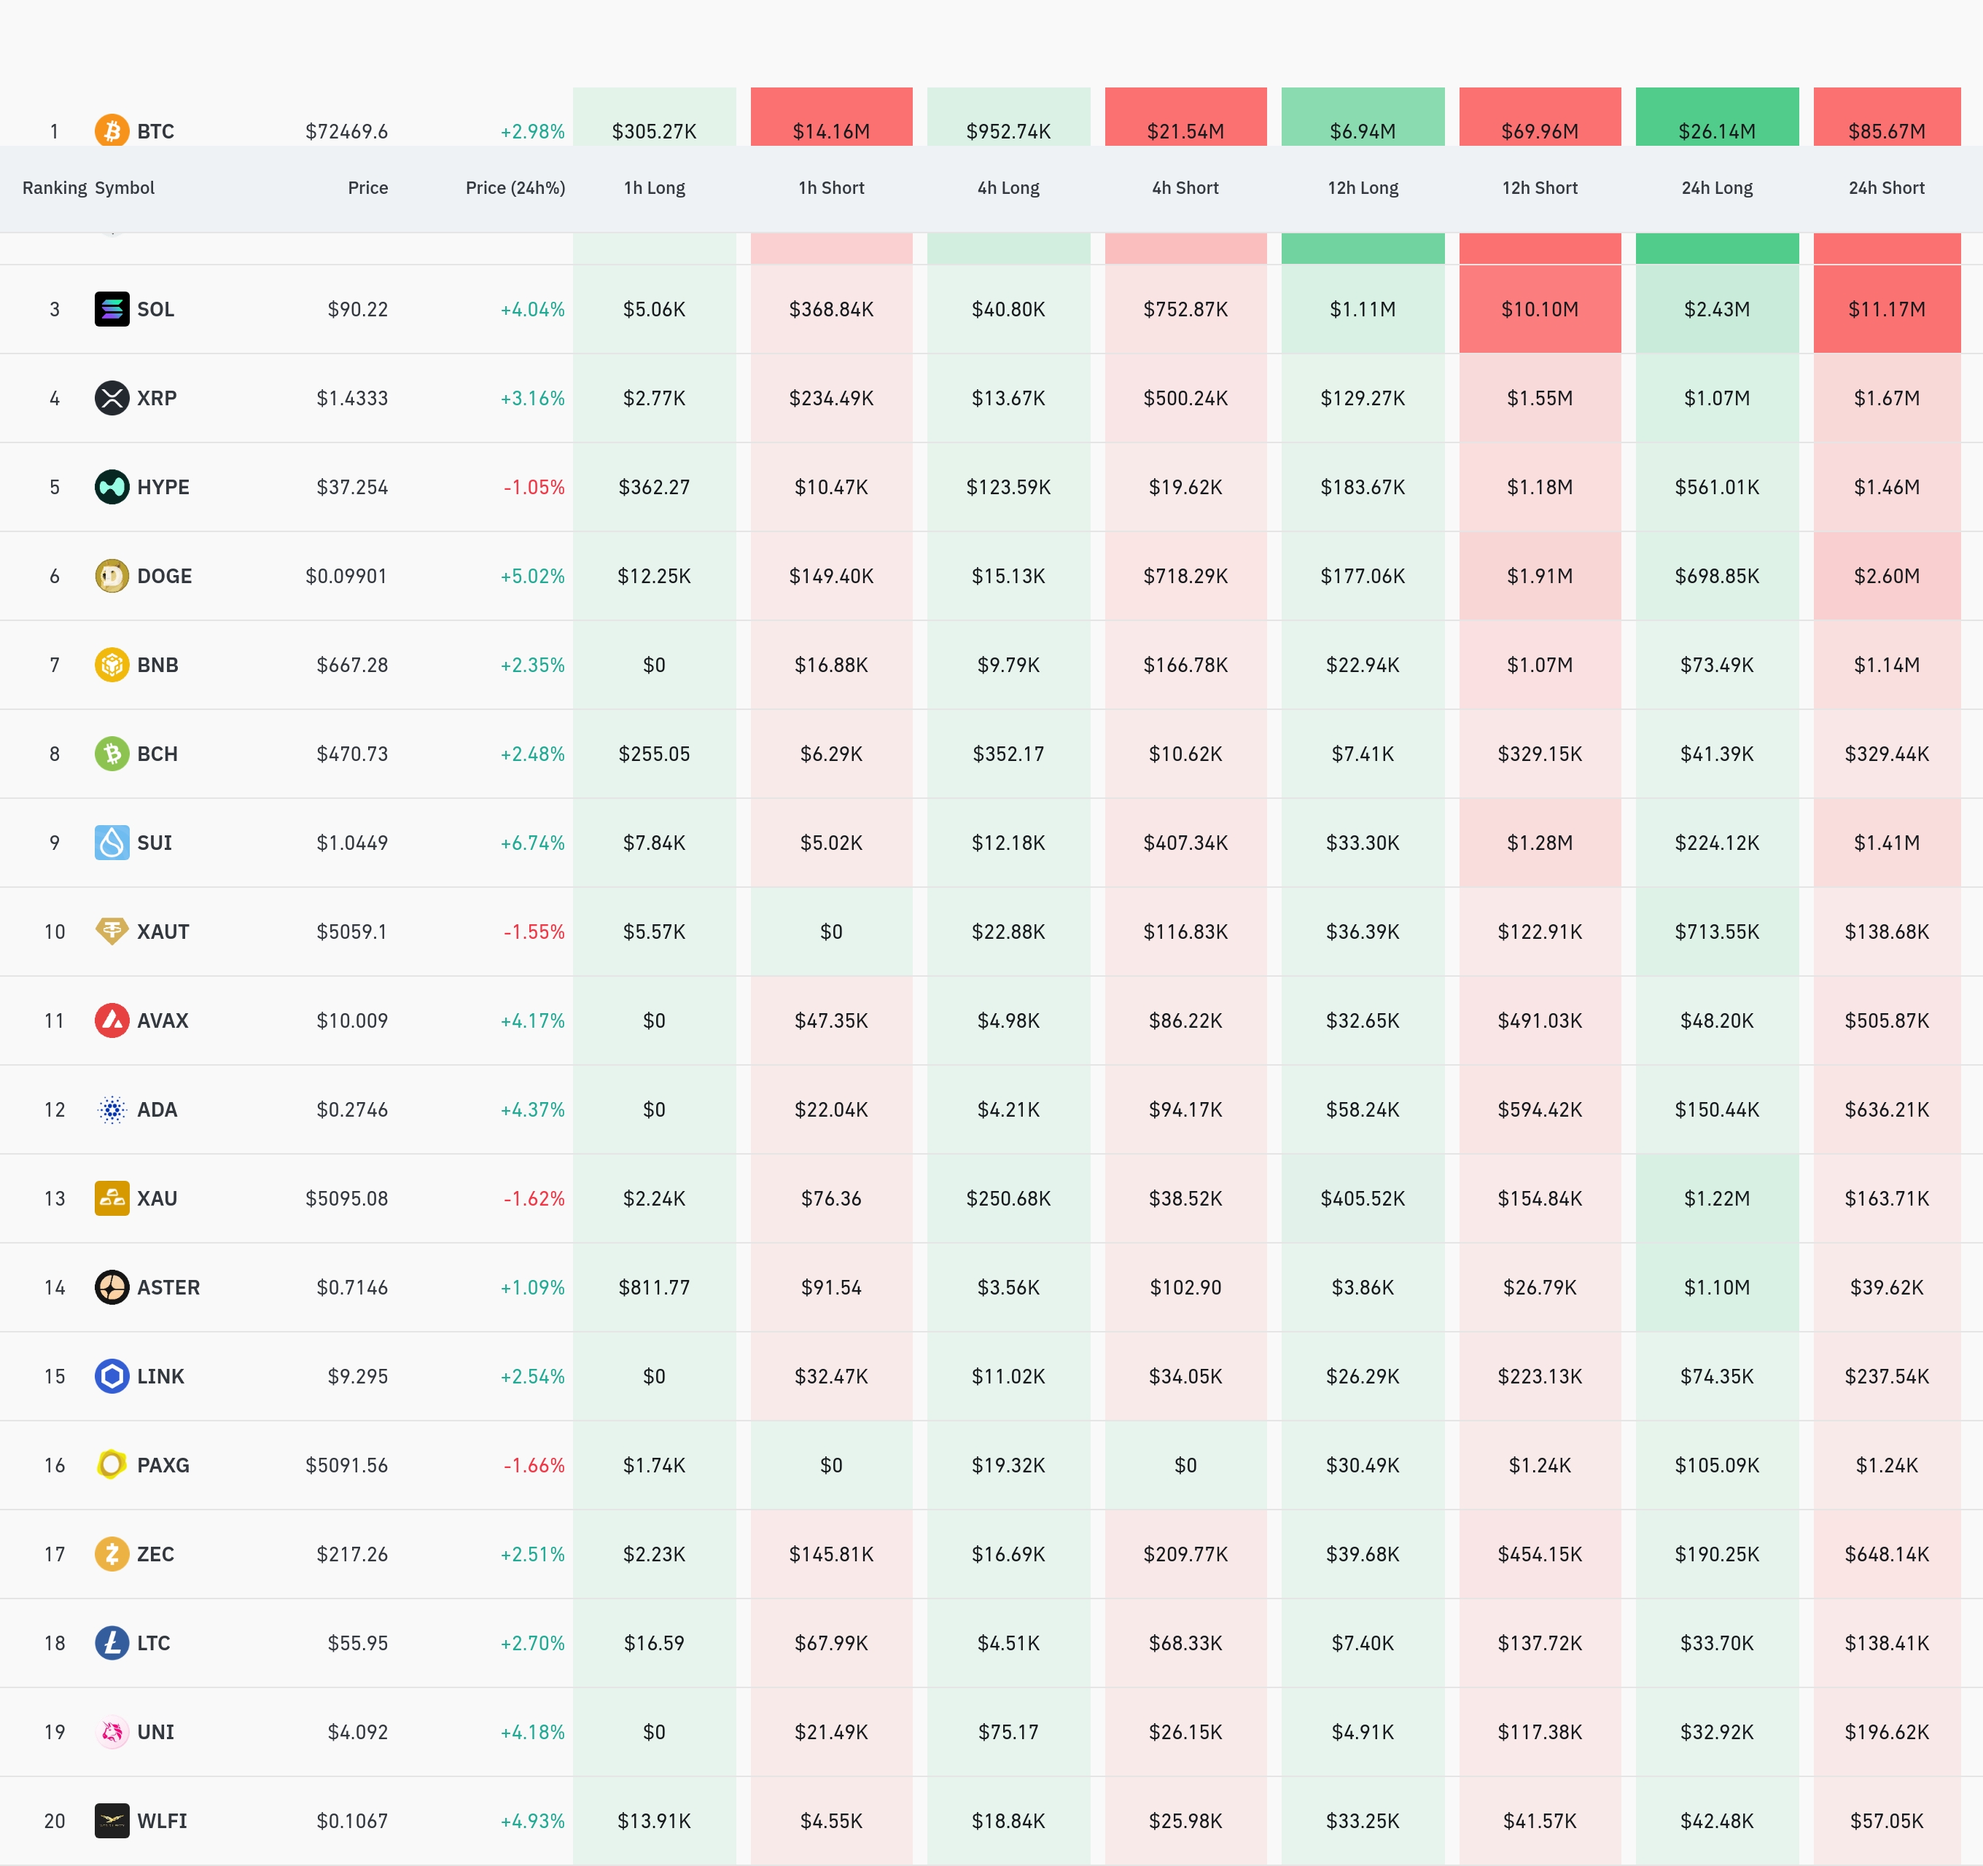Click the XRP coin icon

click(x=112, y=398)
